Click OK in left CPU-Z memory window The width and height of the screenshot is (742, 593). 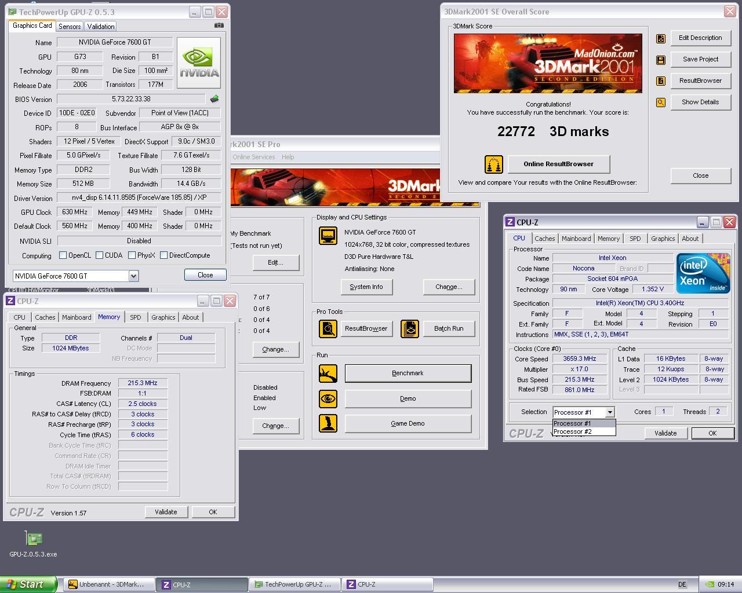[213, 512]
